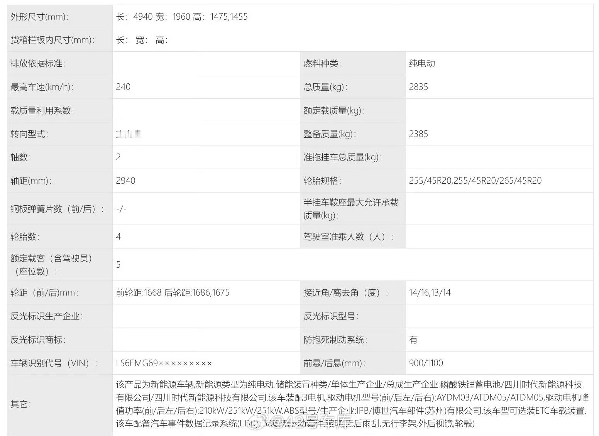
Task: Click the 防抱死制动系统 label
Action: (x=335, y=340)
